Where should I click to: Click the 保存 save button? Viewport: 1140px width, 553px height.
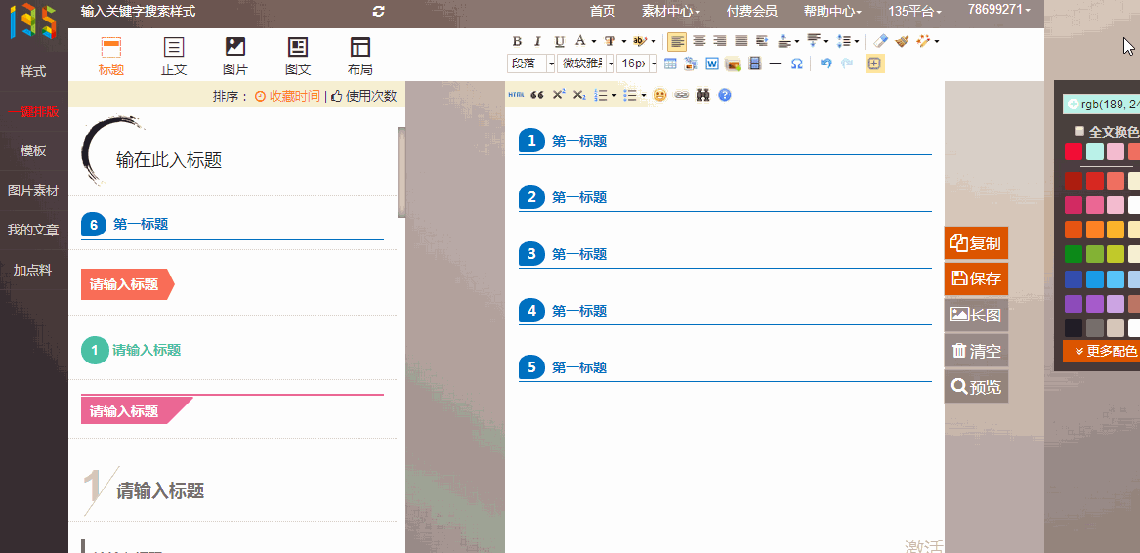tap(977, 278)
